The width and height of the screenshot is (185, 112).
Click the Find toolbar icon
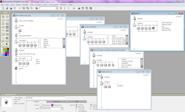coord(37,8)
